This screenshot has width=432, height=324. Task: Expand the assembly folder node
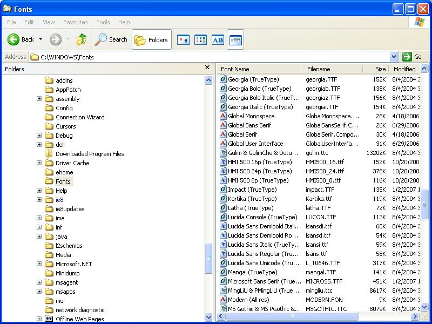39,99
